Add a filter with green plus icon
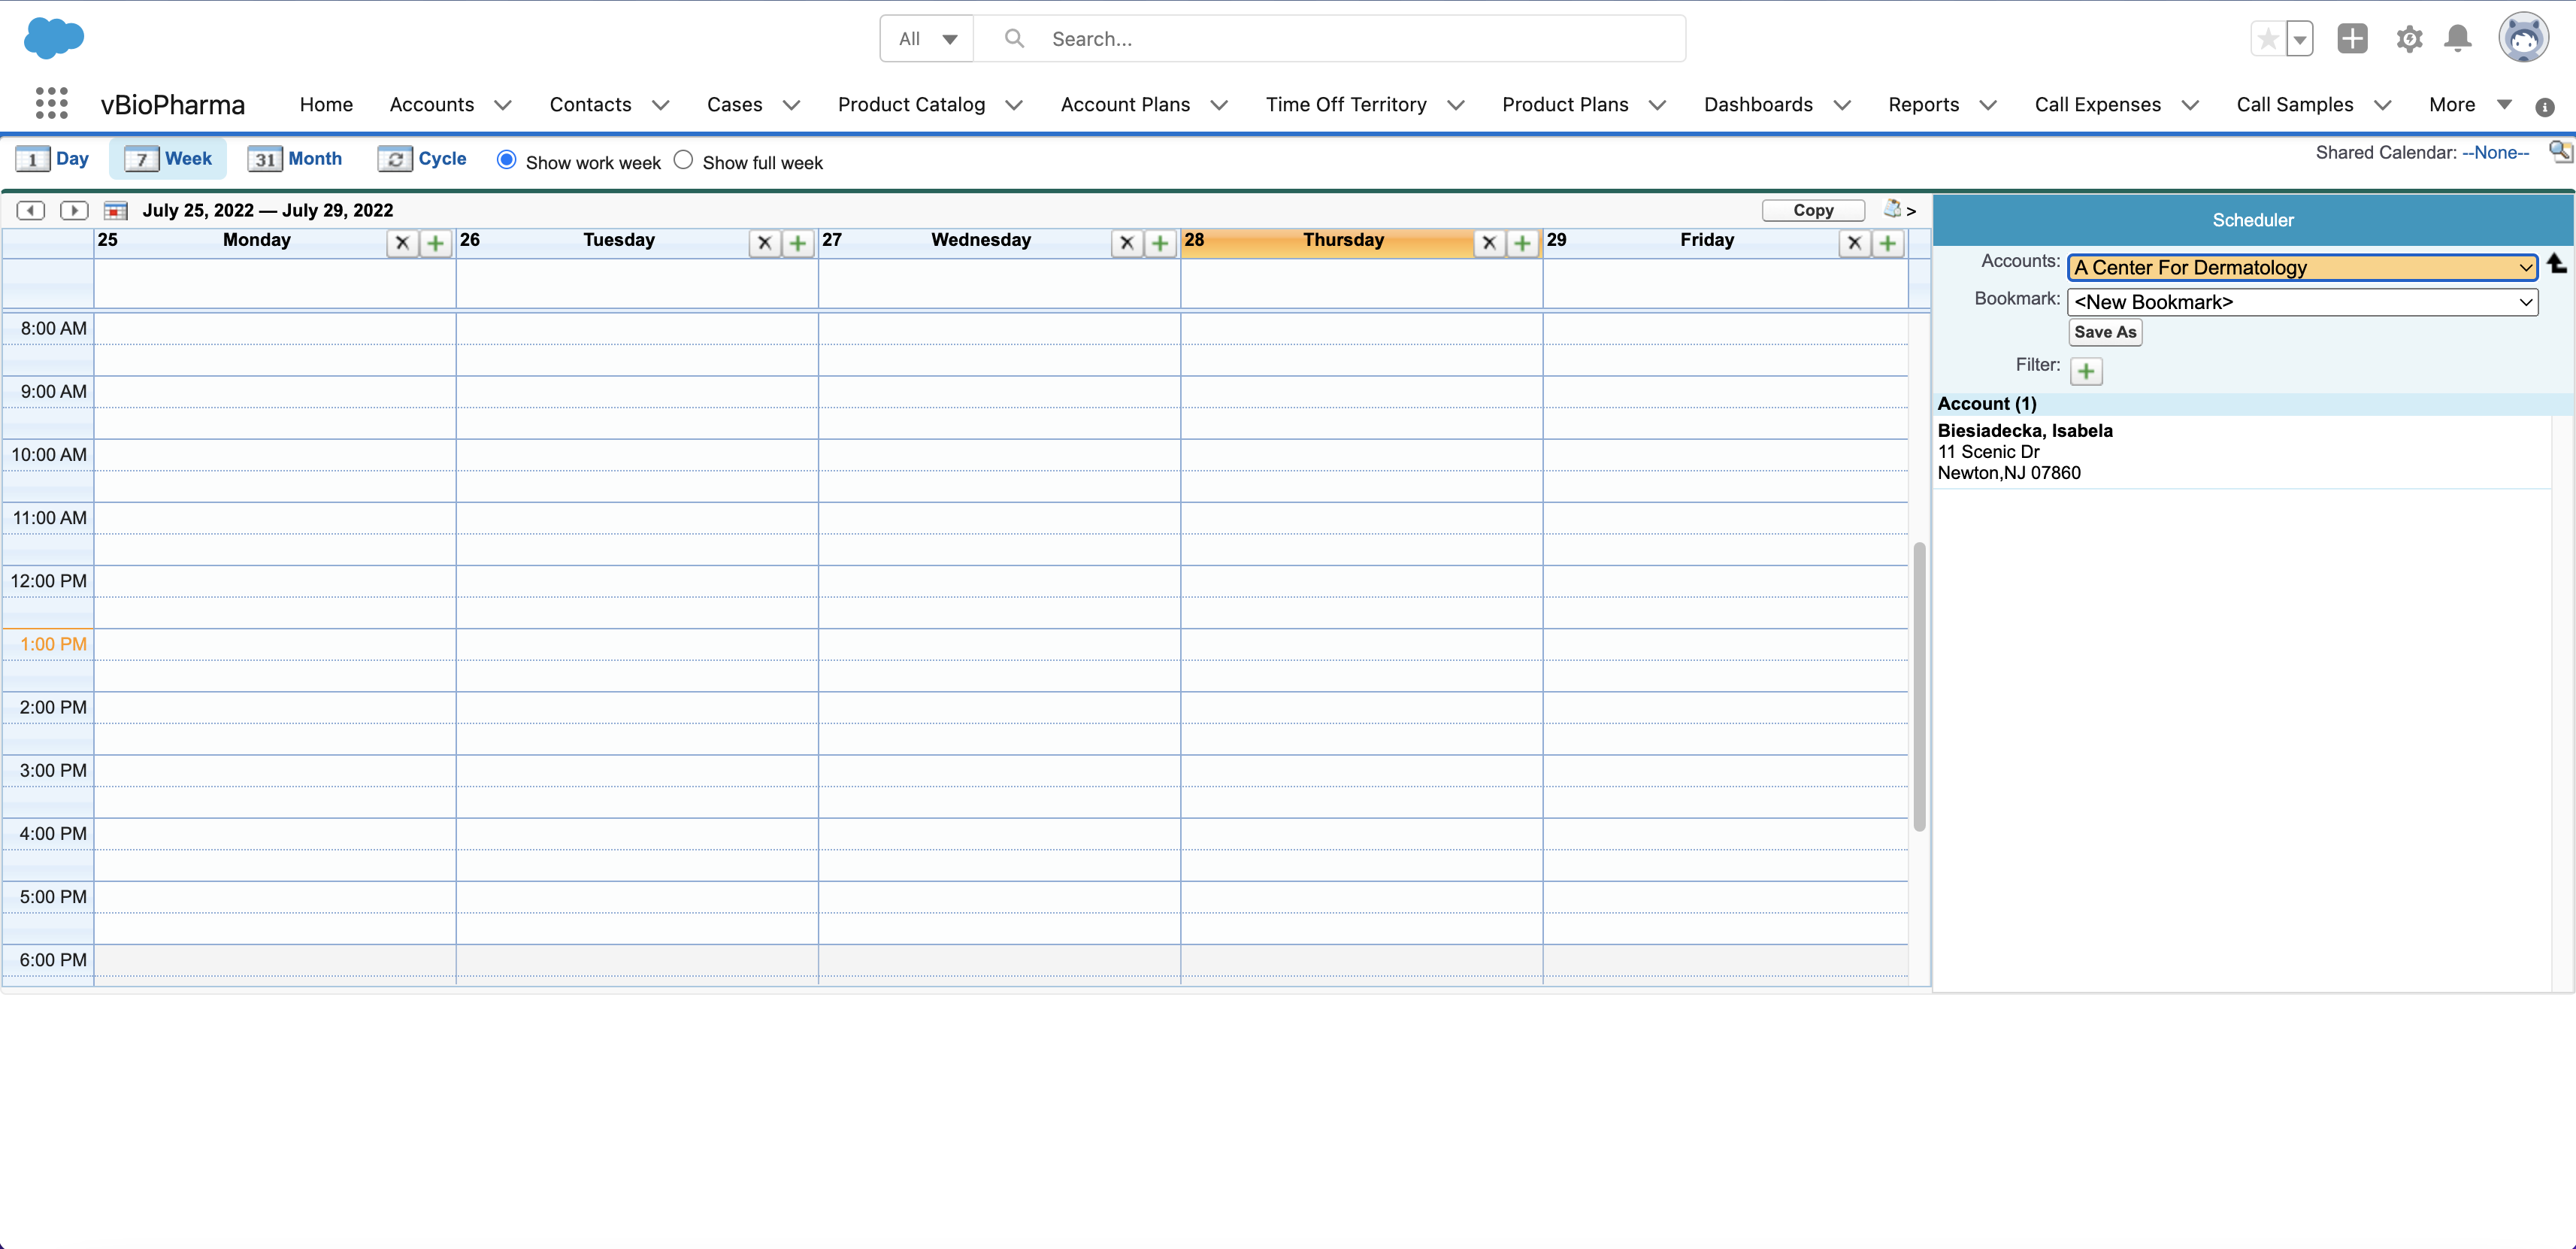This screenshot has width=2576, height=1249. coord(2085,371)
